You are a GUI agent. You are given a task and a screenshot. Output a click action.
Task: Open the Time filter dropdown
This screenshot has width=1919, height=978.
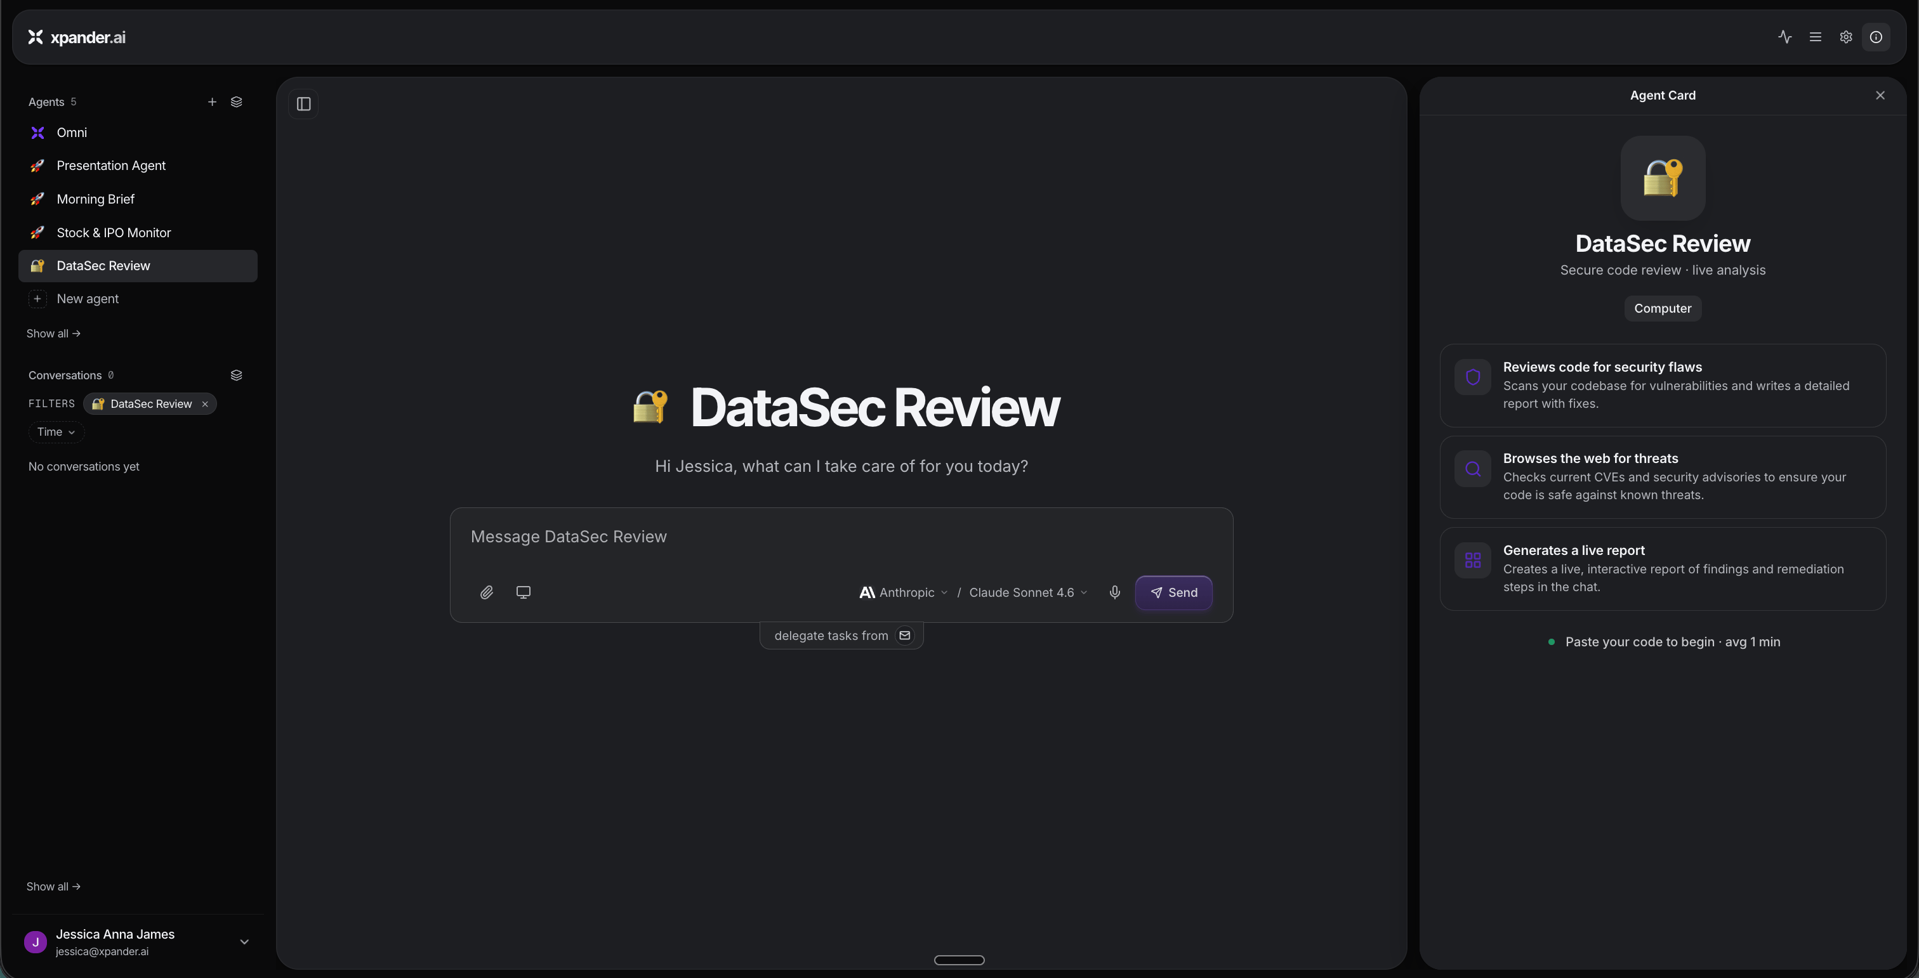click(x=56, y=432)
